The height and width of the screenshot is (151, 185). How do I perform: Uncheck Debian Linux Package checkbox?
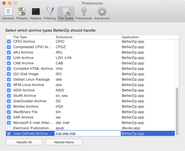click(x=9, y=79)
